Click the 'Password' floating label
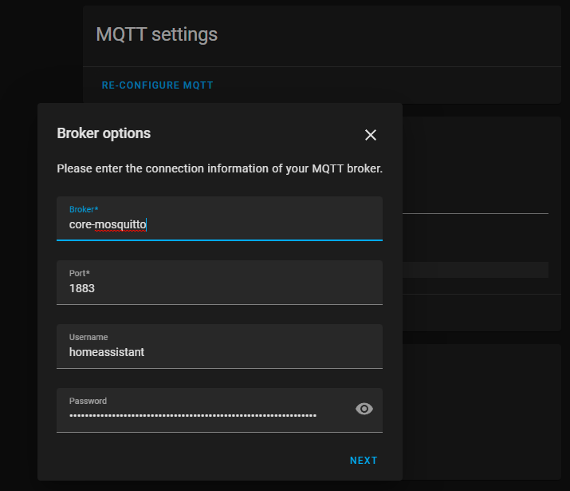The image size is (570, 491). click(88, 401)
